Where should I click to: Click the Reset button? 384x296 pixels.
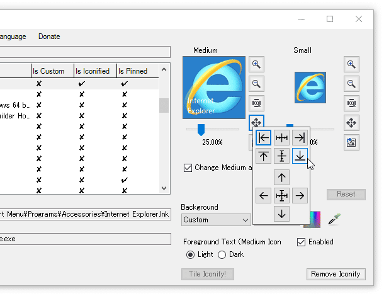[346, 194]
